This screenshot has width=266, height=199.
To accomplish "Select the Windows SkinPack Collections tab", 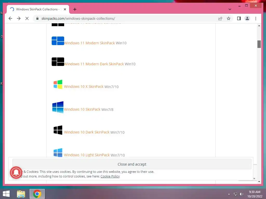I will [x=38, y=9].
